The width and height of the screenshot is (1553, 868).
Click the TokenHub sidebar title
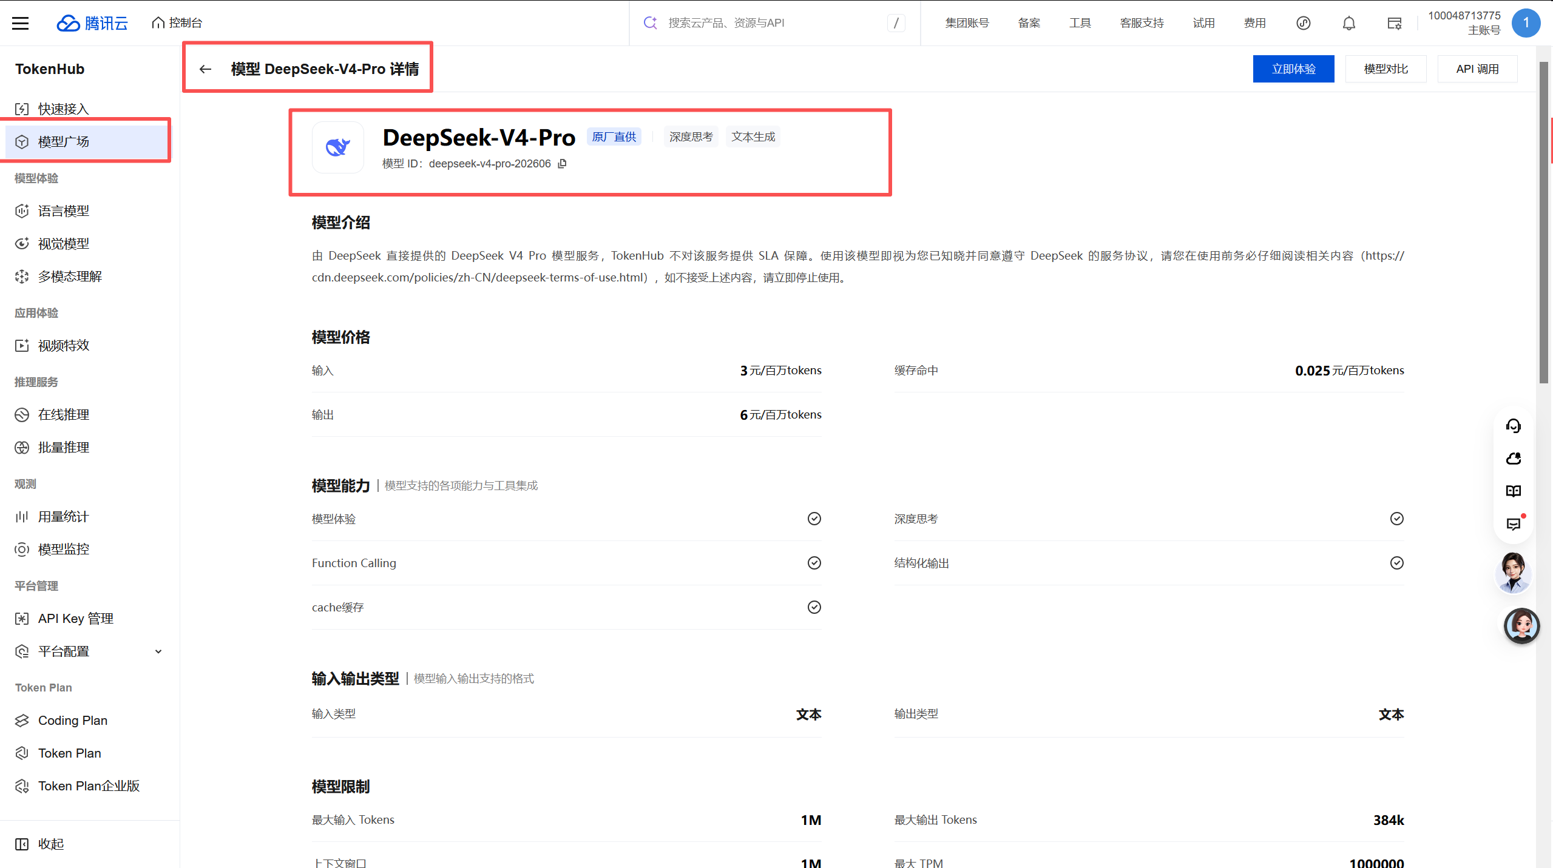point(50,69)
